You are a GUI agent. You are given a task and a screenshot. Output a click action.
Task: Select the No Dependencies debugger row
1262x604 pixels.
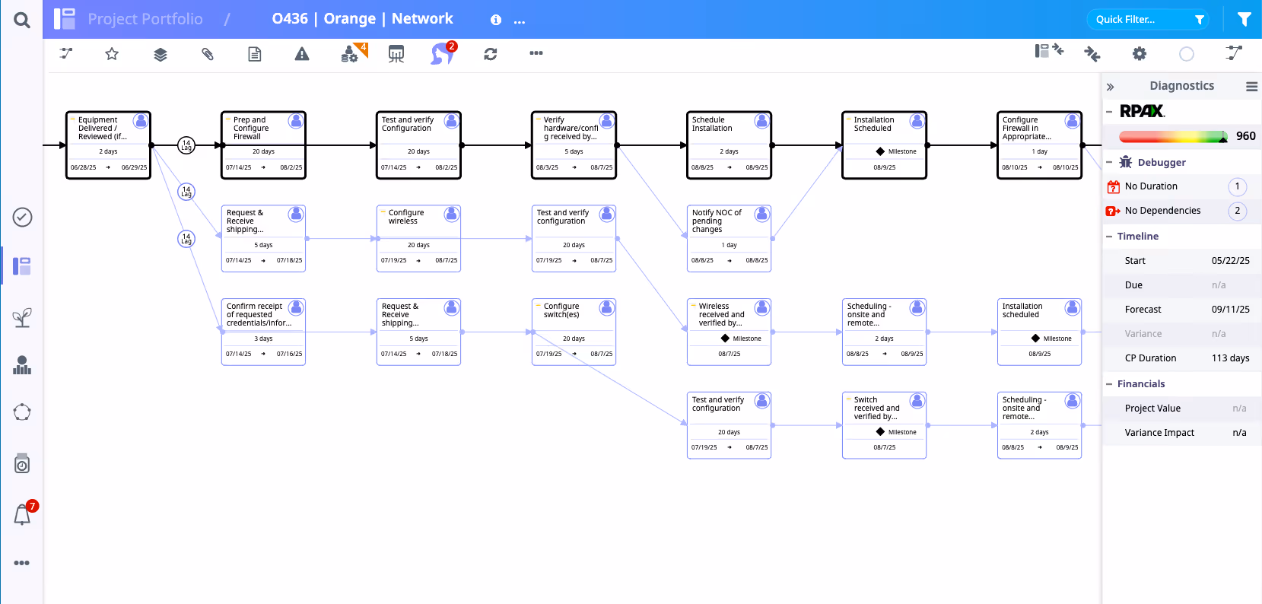[1181, 211]
